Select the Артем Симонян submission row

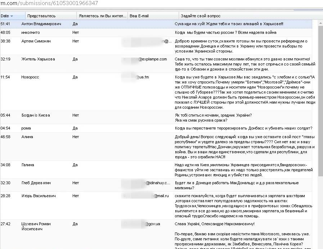[156, 46]
